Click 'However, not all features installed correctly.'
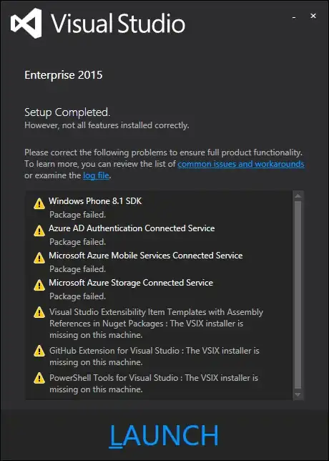Screen dimensions: 329x461 coord(107,125)
